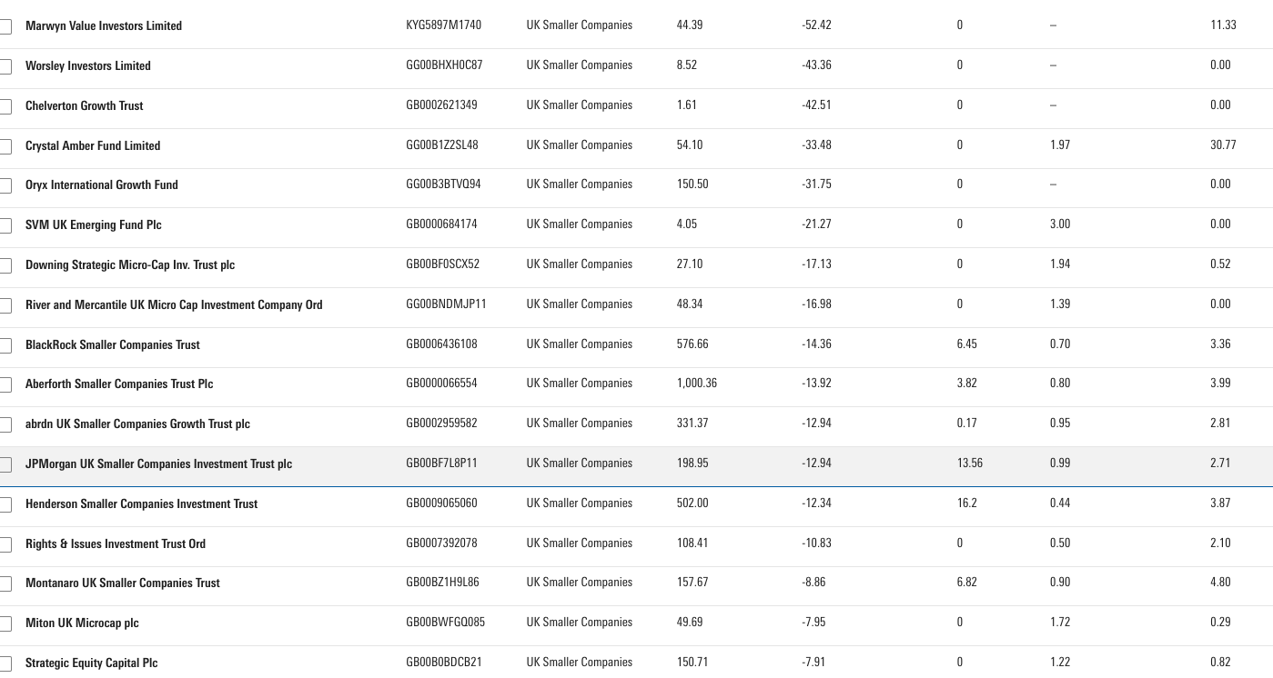1273x678 pixels.
Task: Tick the Crystal Amber Fund Limited checkbox
Action: [5, 146]
